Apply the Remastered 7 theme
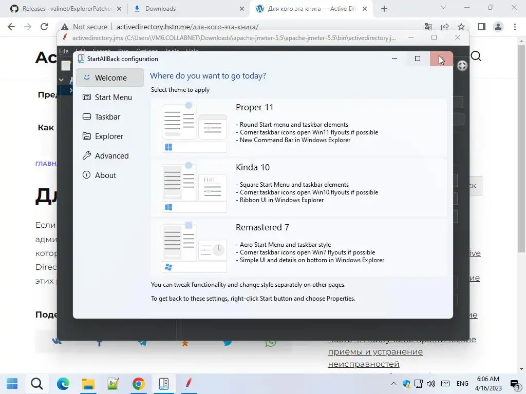The height and width of the screenshot is (394, 526). [x=298, y=248]
